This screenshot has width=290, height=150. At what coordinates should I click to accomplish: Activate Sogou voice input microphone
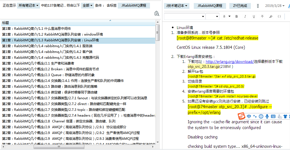click(267, 116)
